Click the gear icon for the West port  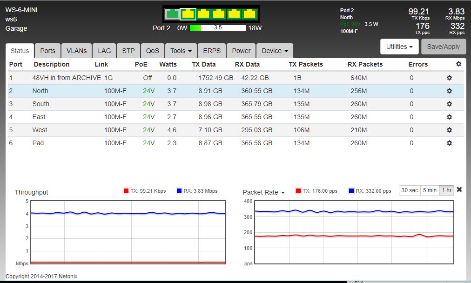[x=449, y=130]
